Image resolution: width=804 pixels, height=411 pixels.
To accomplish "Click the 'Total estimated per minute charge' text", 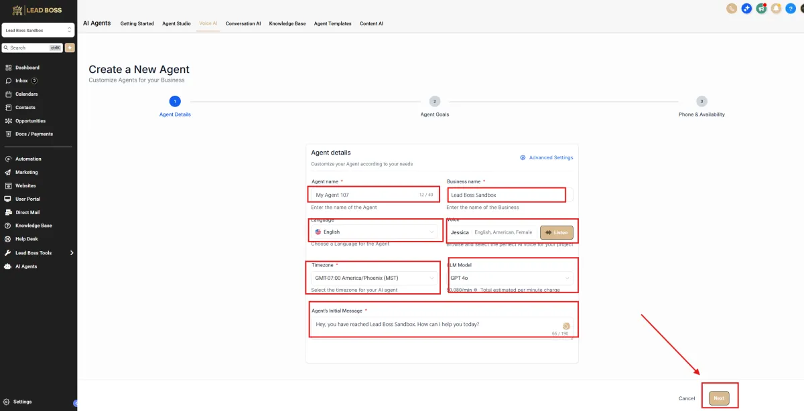I will [520, 290].
